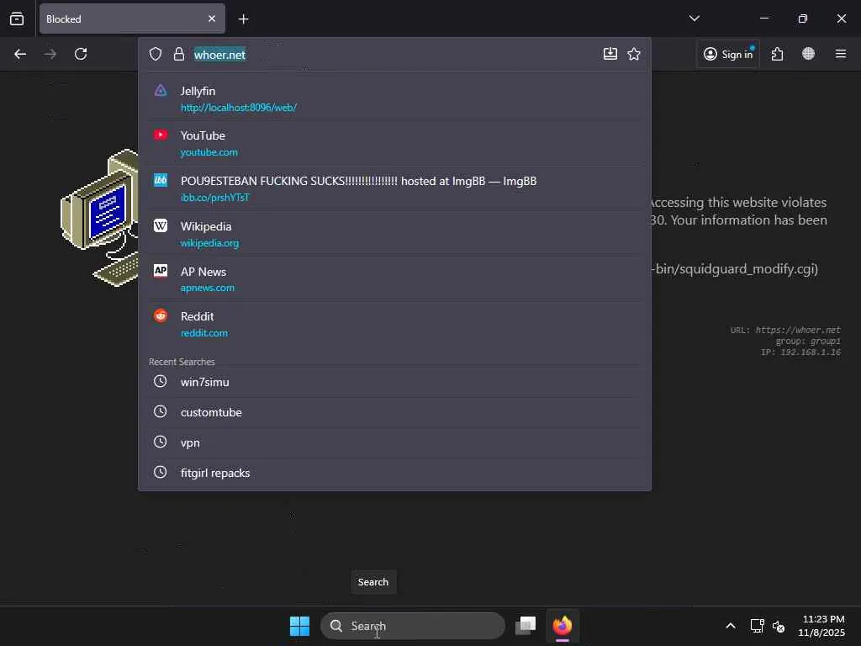
Task: Choose recent search win7simu
Action: click(x=395, y=382)
